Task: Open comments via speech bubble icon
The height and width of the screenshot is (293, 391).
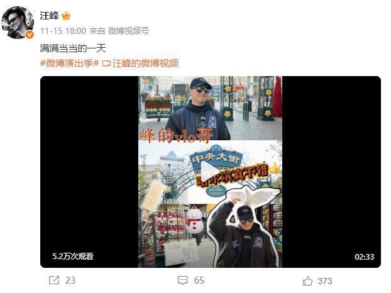Action: coord(182,280)
